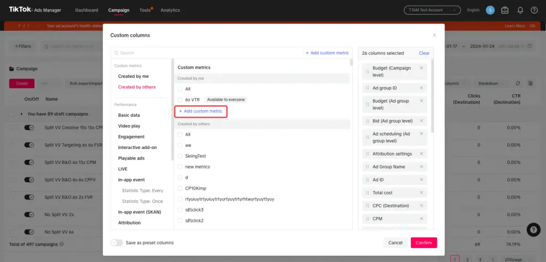Check the 6s VTR metric checkbox

(x=180, y=100)
